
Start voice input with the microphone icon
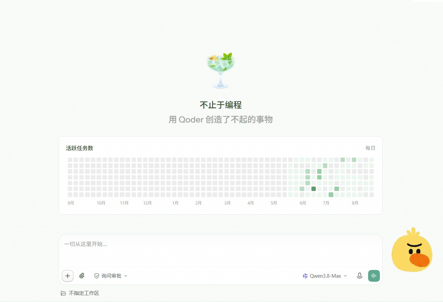coord(360,276)
